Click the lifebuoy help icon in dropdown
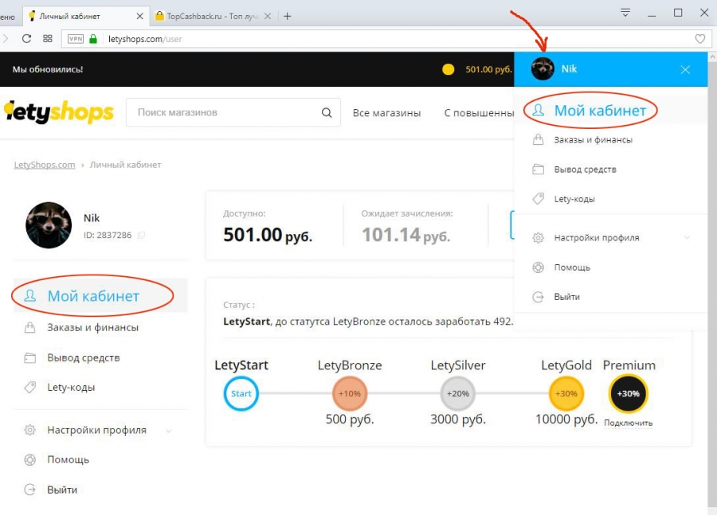This screenshot has height=515, width=717. [x=539, y=267]
